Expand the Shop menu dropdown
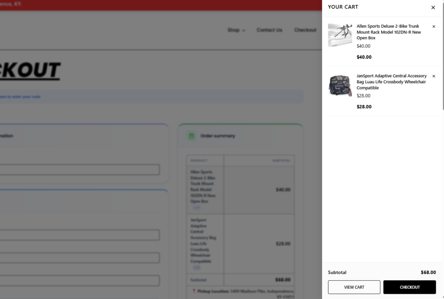 coord(236,30)
